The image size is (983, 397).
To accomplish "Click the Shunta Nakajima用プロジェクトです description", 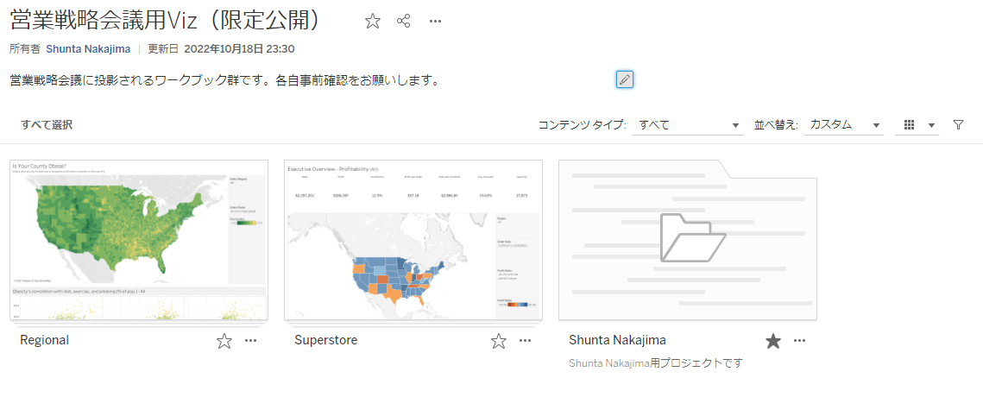I will click(656, 363).
